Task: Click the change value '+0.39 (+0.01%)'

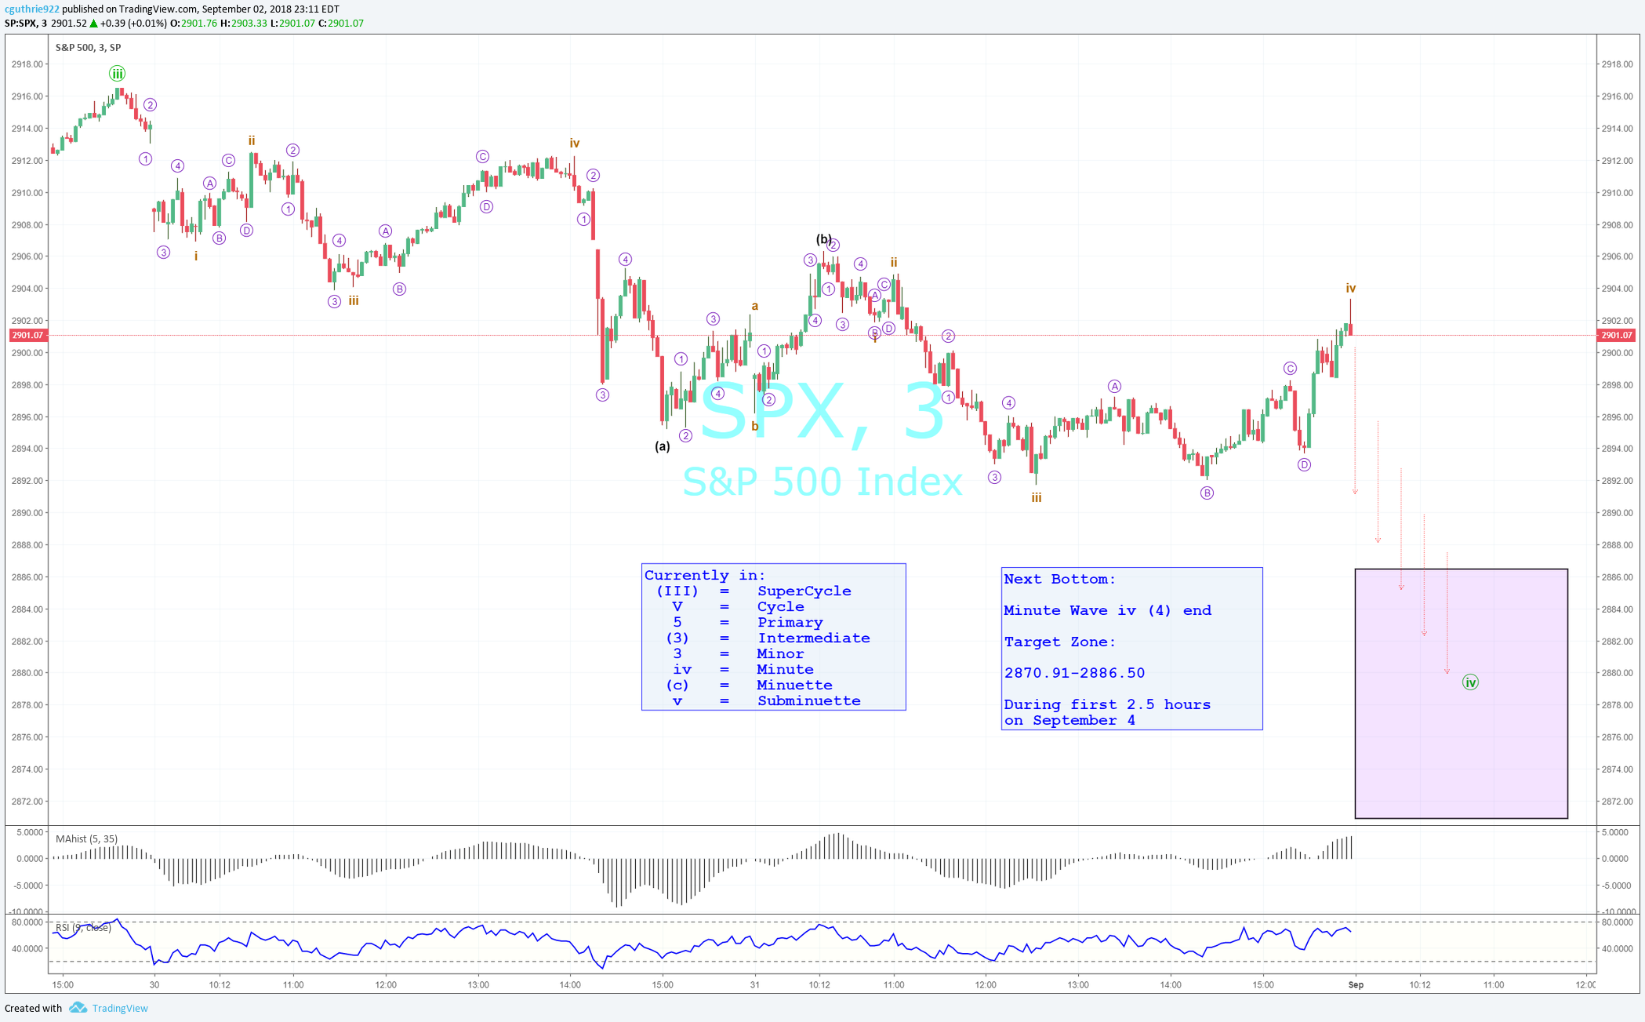Action: pyautogui.click(x=133, y=23)
